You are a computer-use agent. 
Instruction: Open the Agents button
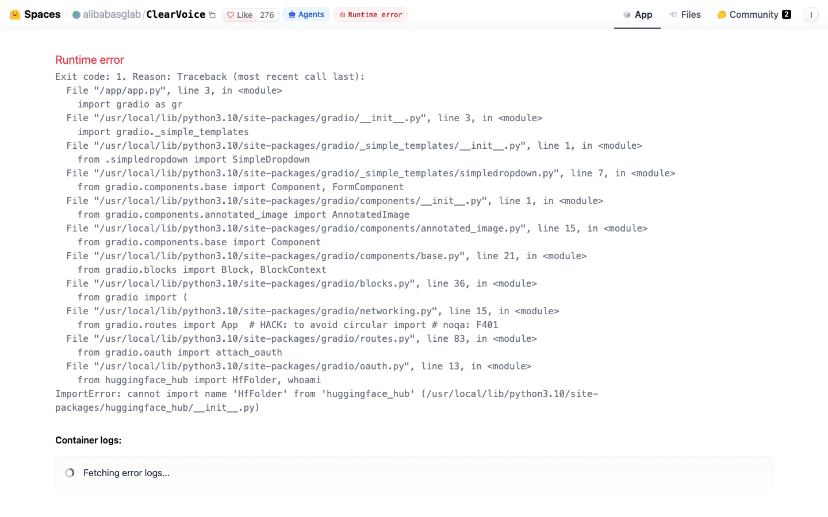tap(306, 14)
